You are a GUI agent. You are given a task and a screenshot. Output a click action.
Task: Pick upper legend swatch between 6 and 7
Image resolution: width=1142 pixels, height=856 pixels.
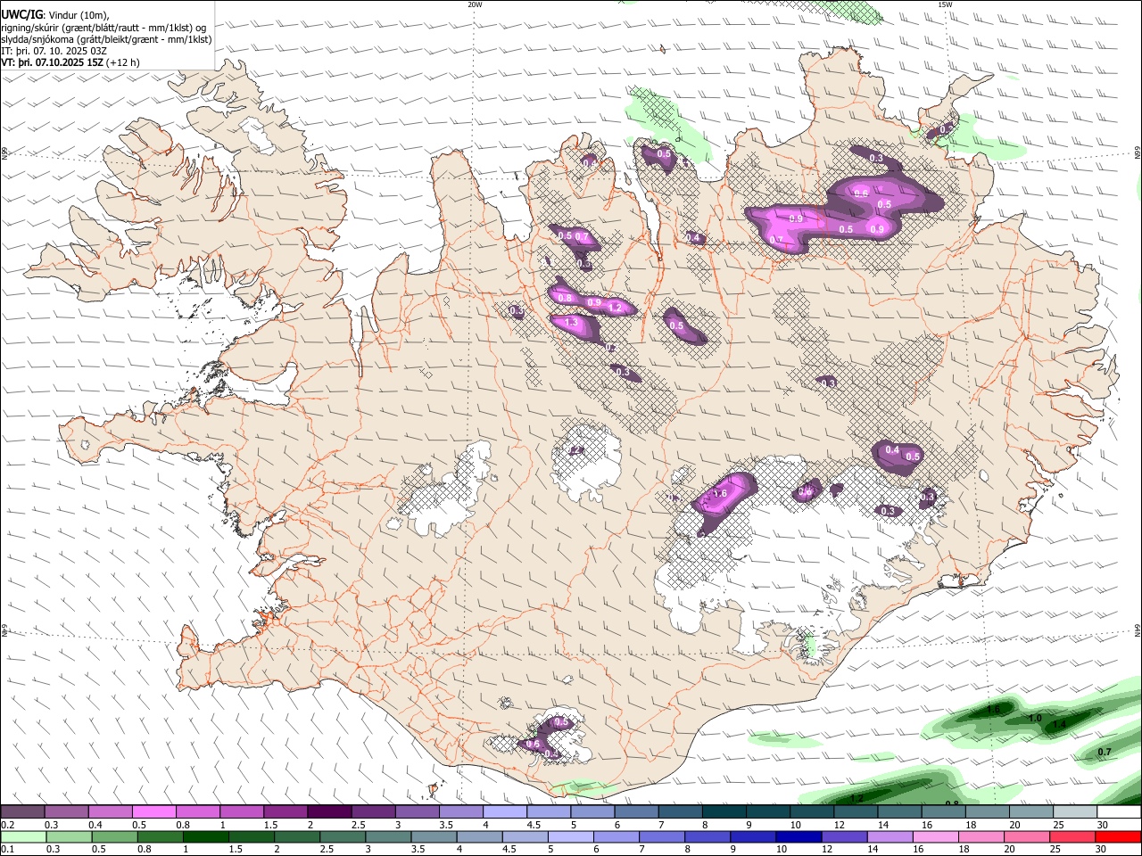point(636,812)
